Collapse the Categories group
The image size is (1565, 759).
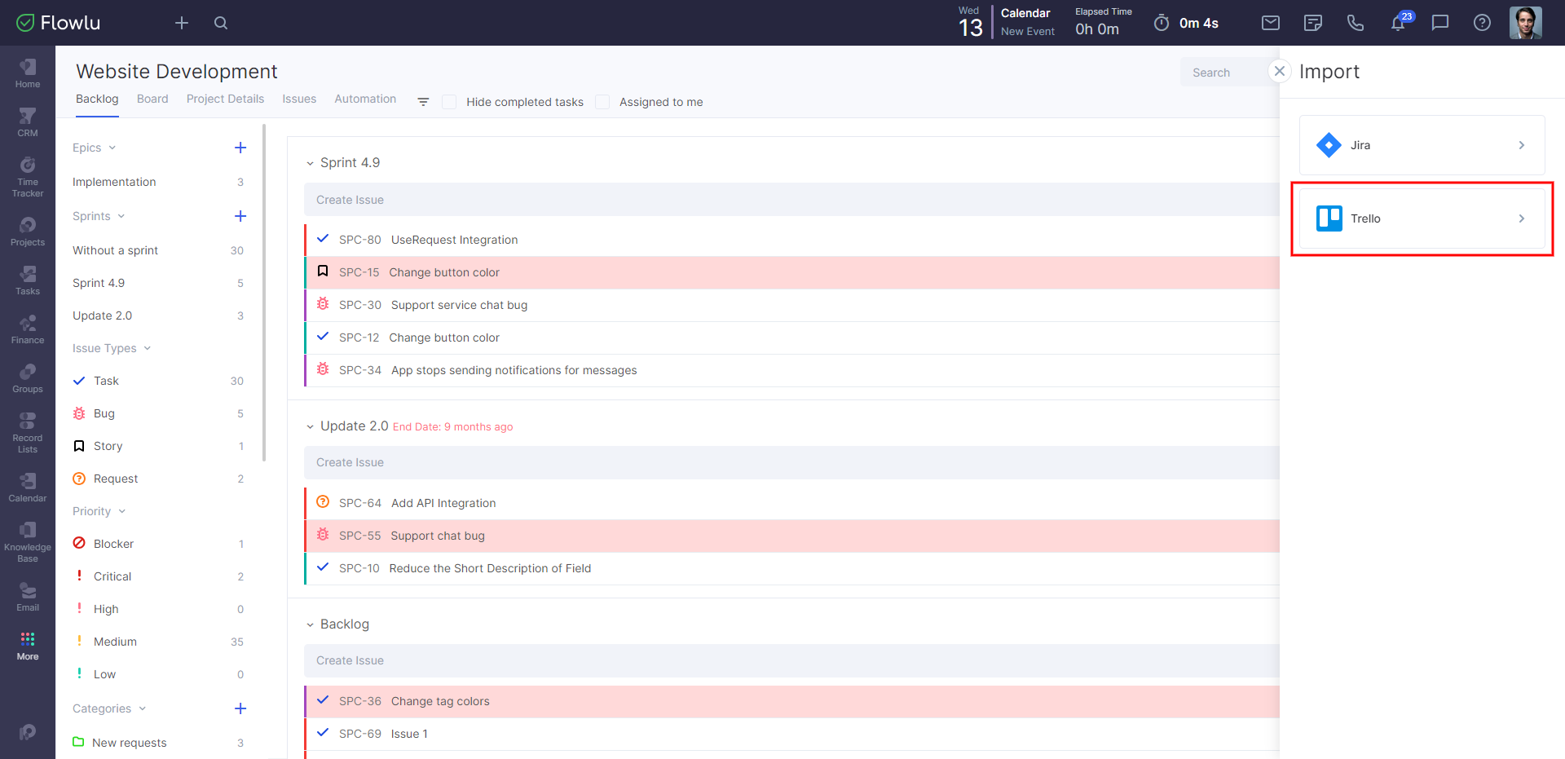(143, 708)
